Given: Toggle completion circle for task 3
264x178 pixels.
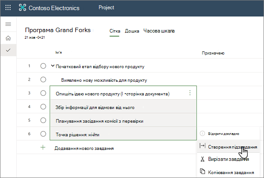Looking at the screenshot, I should (43, 93).
